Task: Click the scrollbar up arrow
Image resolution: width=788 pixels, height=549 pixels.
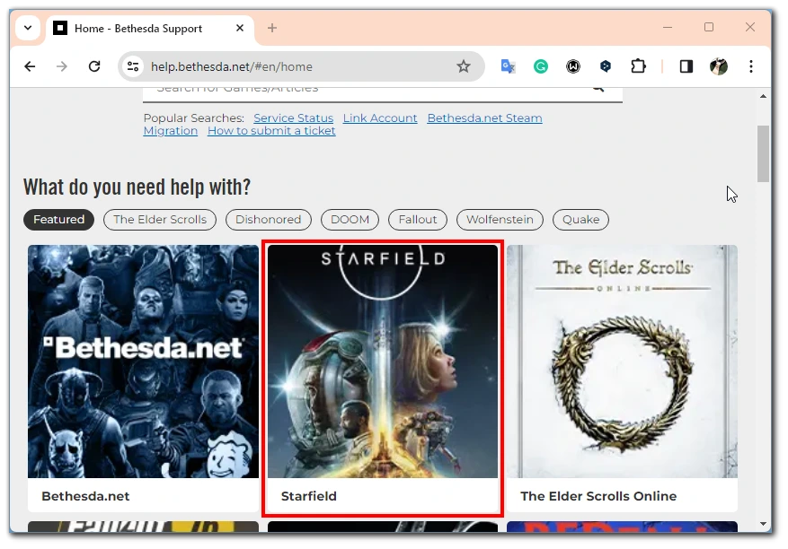Action: click(763, 96)
